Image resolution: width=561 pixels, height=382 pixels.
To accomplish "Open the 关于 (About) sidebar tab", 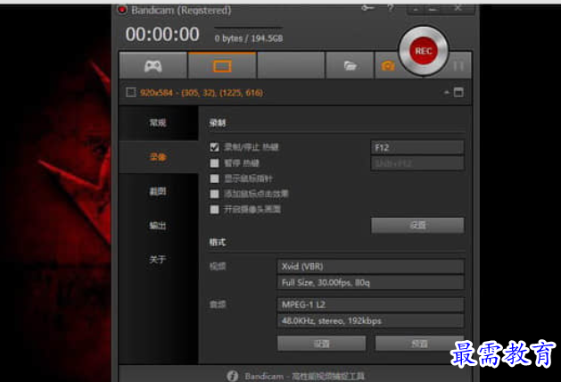I will pyautogui.click(x=158, y=260).
